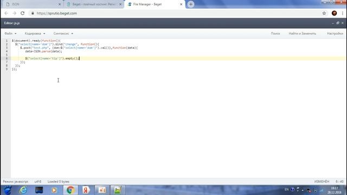Open the browser profile avatar
Screen dimensions: 347x195
pos(334,13)
